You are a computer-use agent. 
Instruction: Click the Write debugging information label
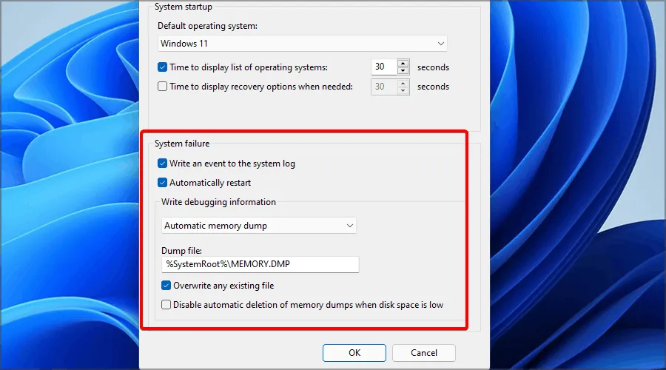coord(218,202)
